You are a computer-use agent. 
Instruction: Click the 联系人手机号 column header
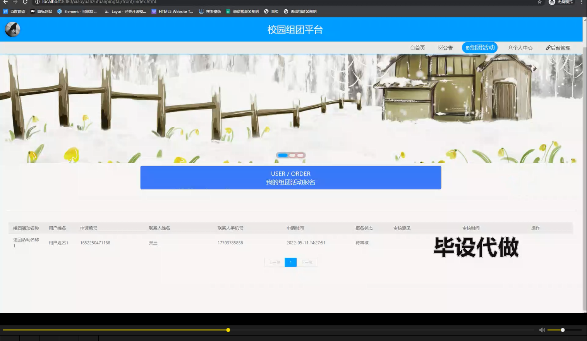tap(230, 228)
